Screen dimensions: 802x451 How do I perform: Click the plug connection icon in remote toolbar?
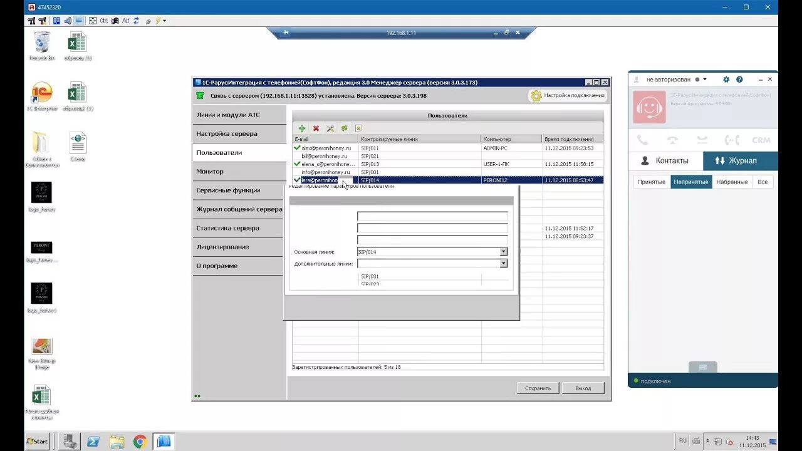tap(148, 21)
